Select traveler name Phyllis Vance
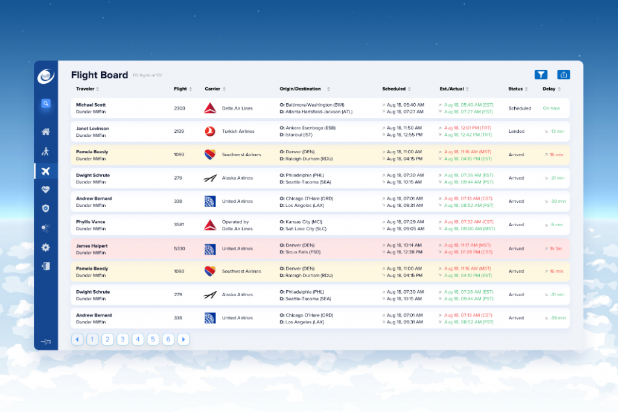The height and width of the screenshot is (412, 618). tap(91, 222)
